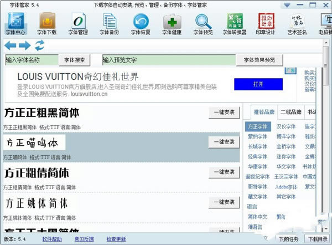Image resolution: width=332 pixels, height=245 pixels.
Task: Open the title bar dropdown menu arrow
Action: 287,5
